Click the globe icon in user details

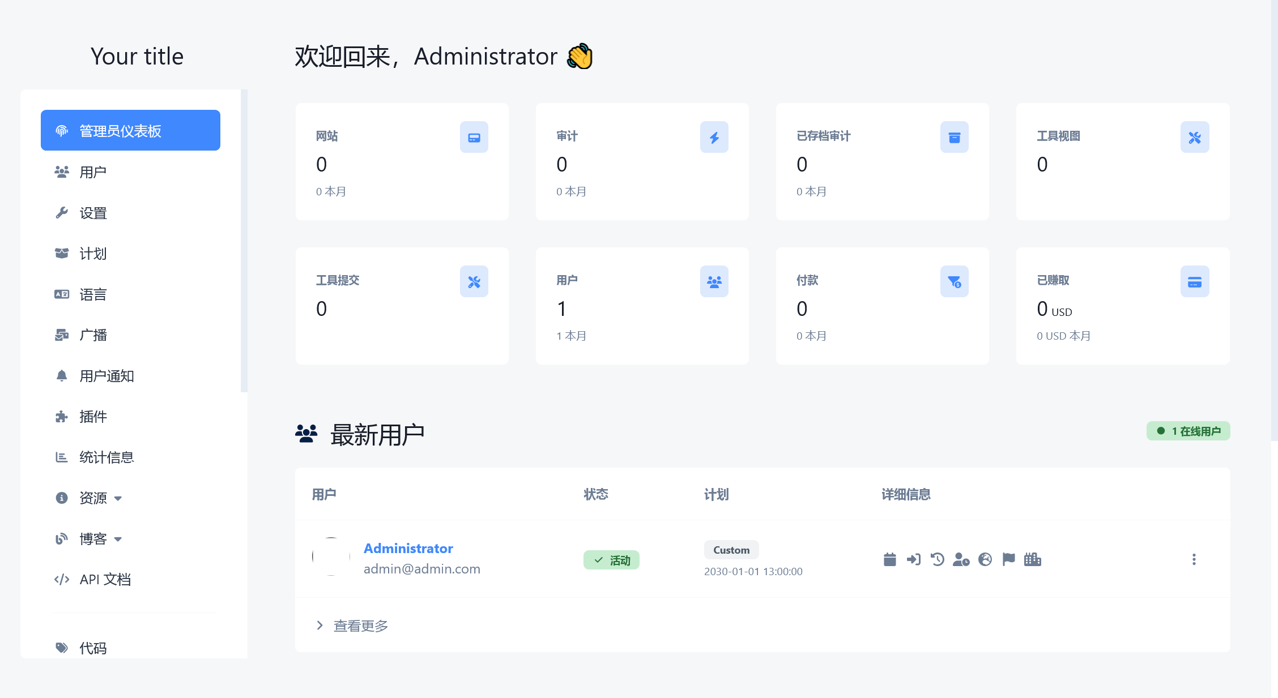985,559
